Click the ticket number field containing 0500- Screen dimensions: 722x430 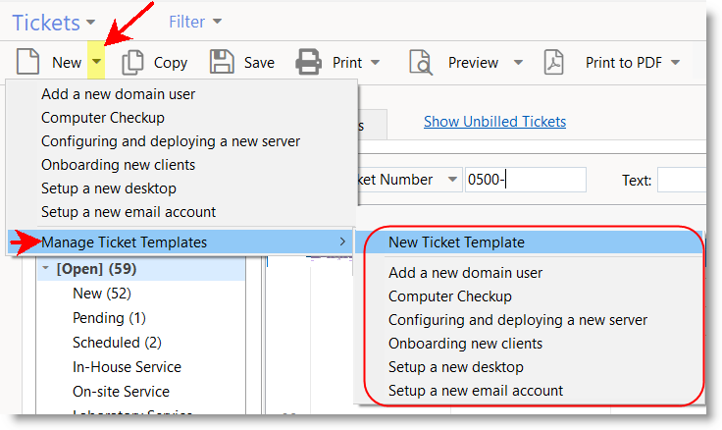pyautogui.click(x=525, y=180)
